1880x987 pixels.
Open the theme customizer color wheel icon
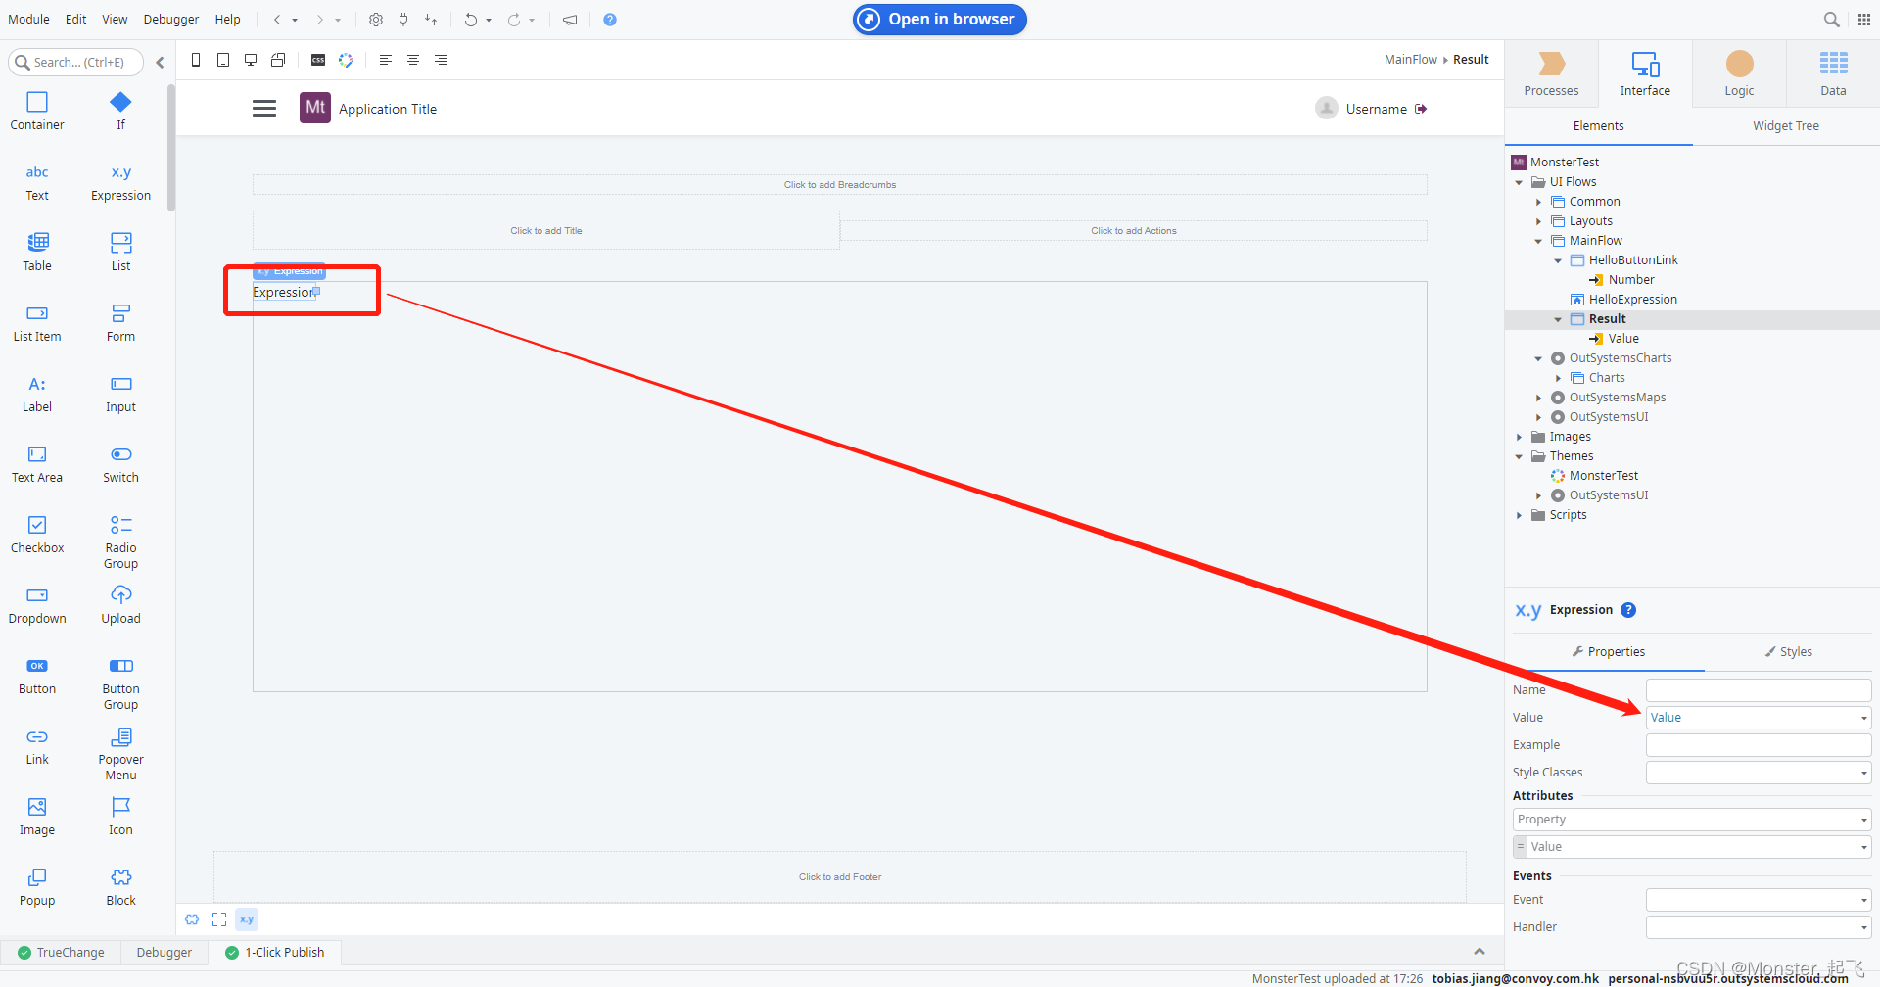point(346,60)
